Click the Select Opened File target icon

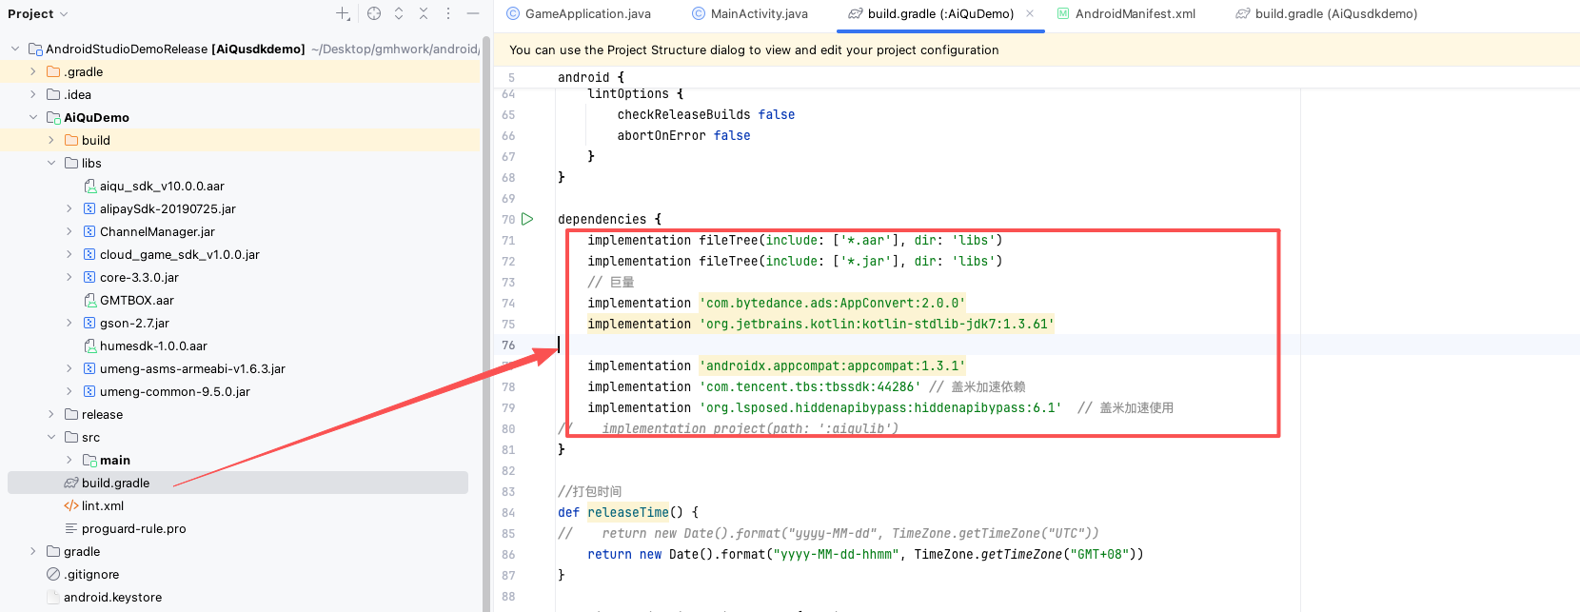pyautogui.click(x=374, y=13)
